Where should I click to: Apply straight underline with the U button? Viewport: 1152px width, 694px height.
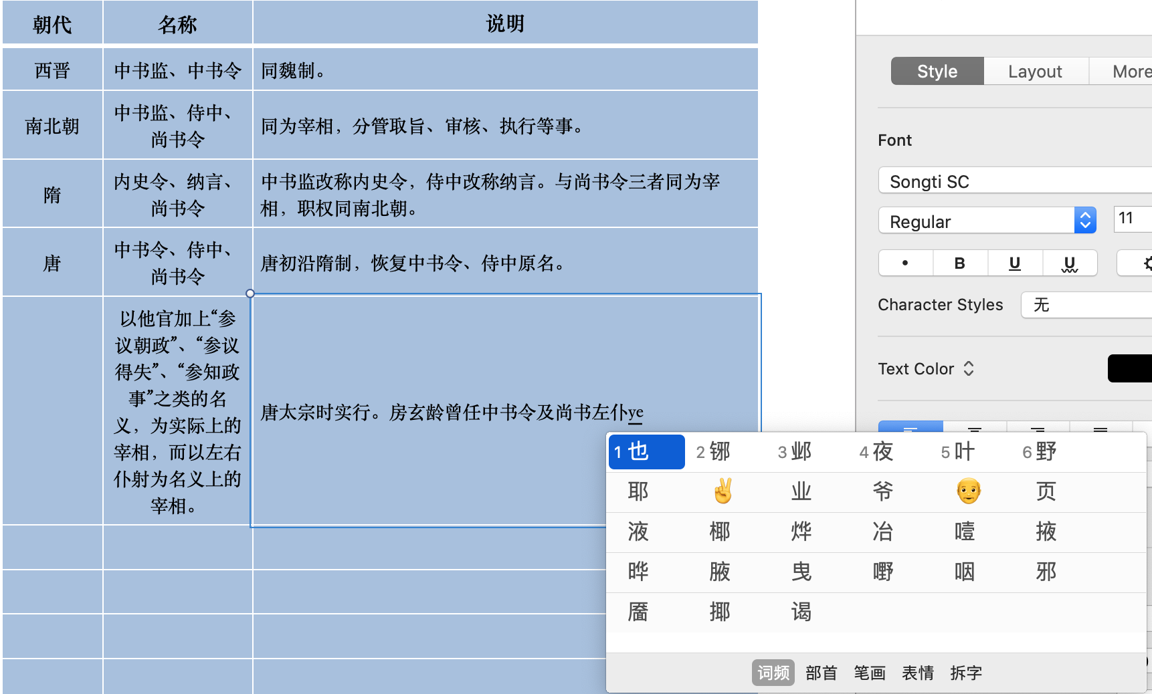point(1015,263)
